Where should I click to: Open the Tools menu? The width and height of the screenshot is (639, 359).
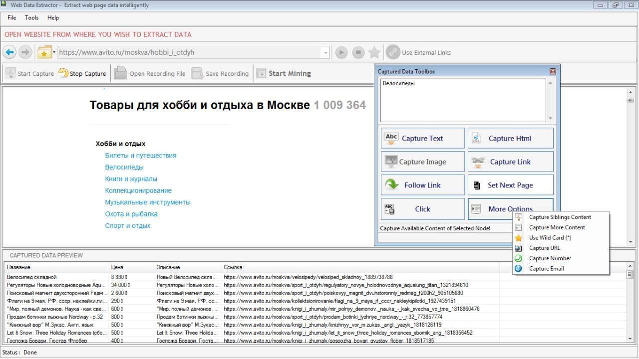click(x=31, y=17)
